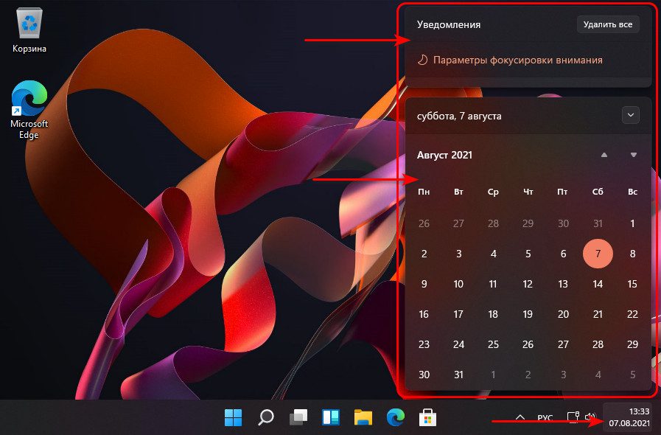
Task: Open the Windows Start menu
Action: click(233, 417)
